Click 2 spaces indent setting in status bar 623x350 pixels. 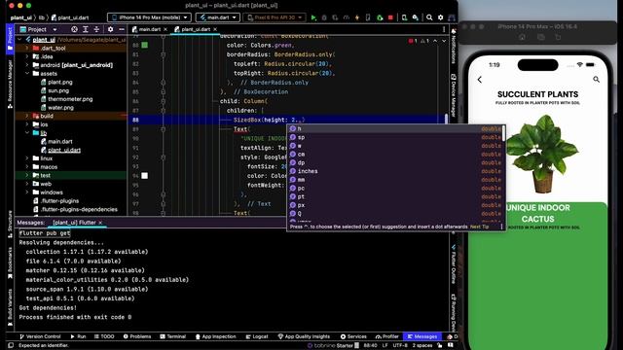(x=422, y=346)
